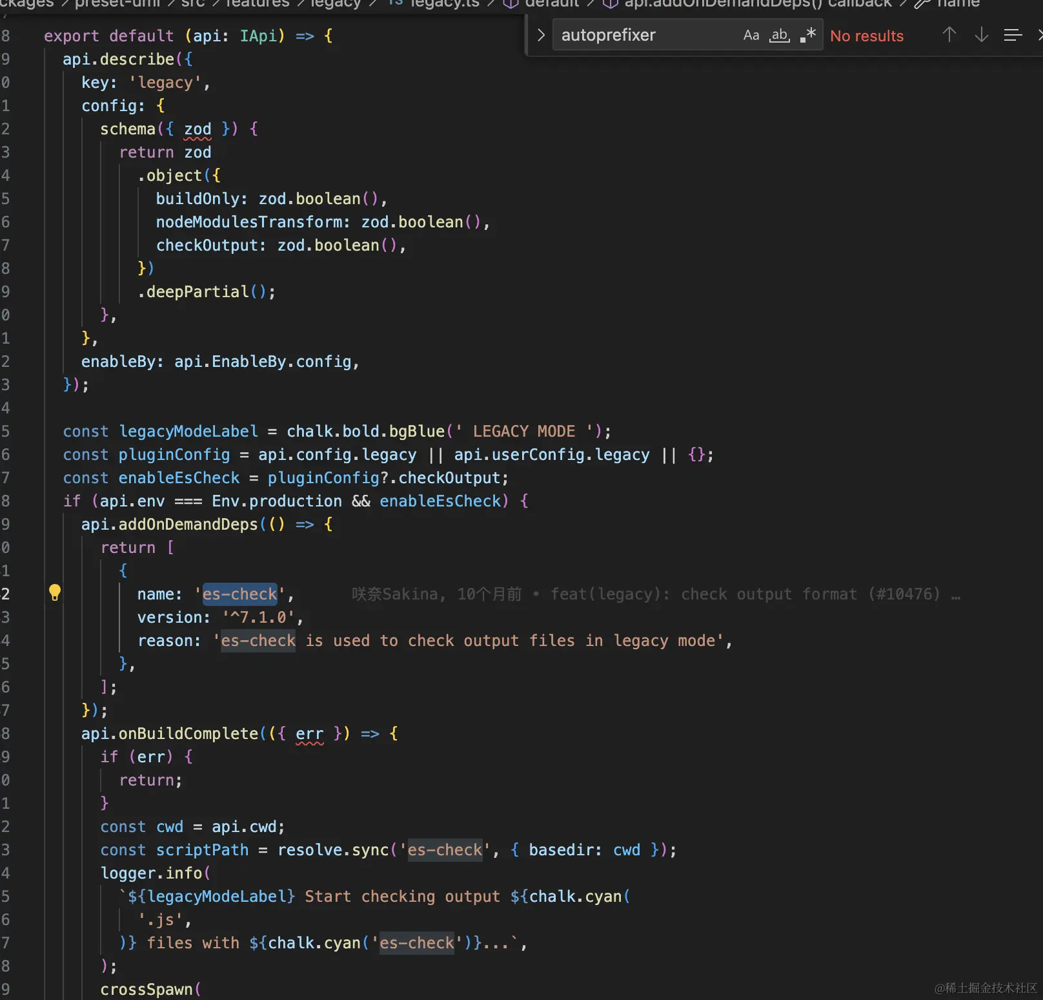Click the 'err' parameter in onBuildComplete
Screen dimensions: 1043x1000
(310, 734)
